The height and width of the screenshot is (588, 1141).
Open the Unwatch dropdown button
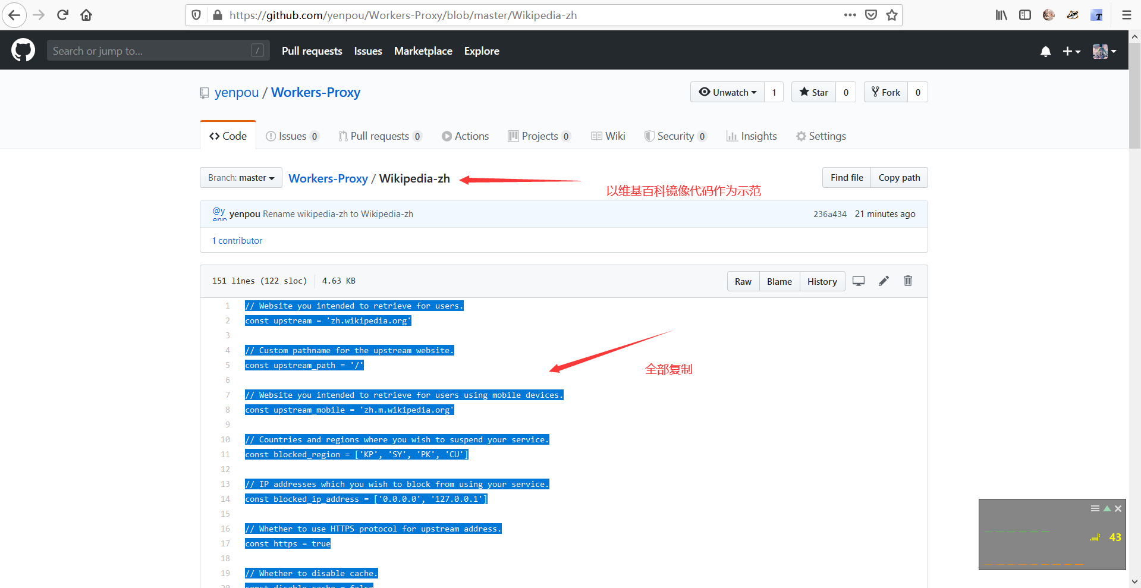[x=727, y=92]
